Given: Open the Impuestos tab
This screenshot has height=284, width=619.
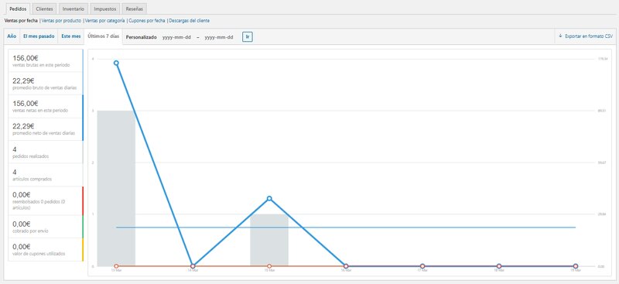Looking at the screenshot, I should [104, 9].
